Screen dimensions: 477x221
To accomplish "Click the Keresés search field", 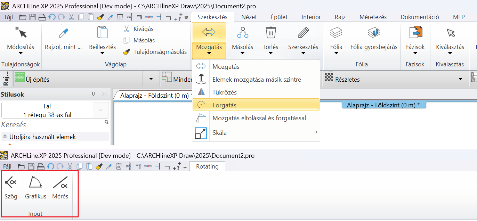I will [52, 124].
